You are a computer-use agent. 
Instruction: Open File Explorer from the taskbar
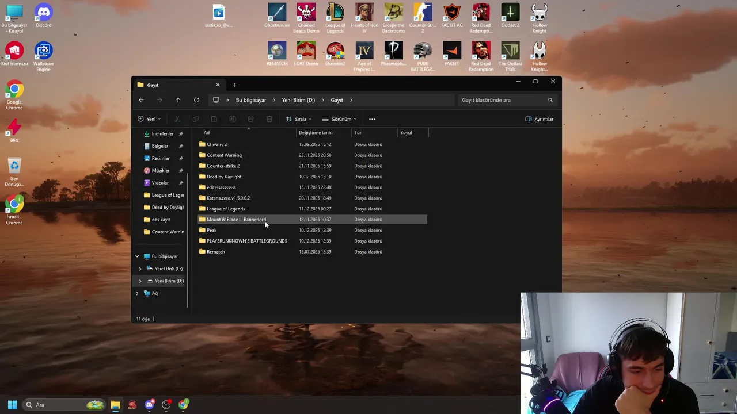(115, 405)
